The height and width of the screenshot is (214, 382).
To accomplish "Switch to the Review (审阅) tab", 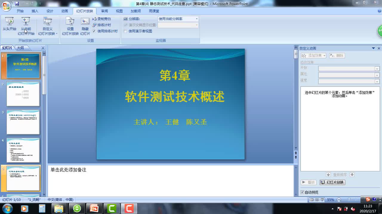I will click(104, 11).
